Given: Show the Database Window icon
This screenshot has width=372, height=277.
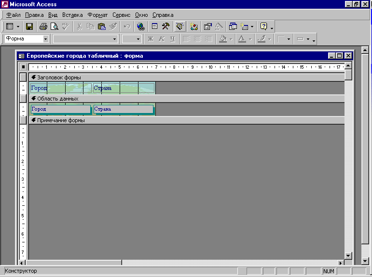Looking at the screenshot, I should 233,26.
